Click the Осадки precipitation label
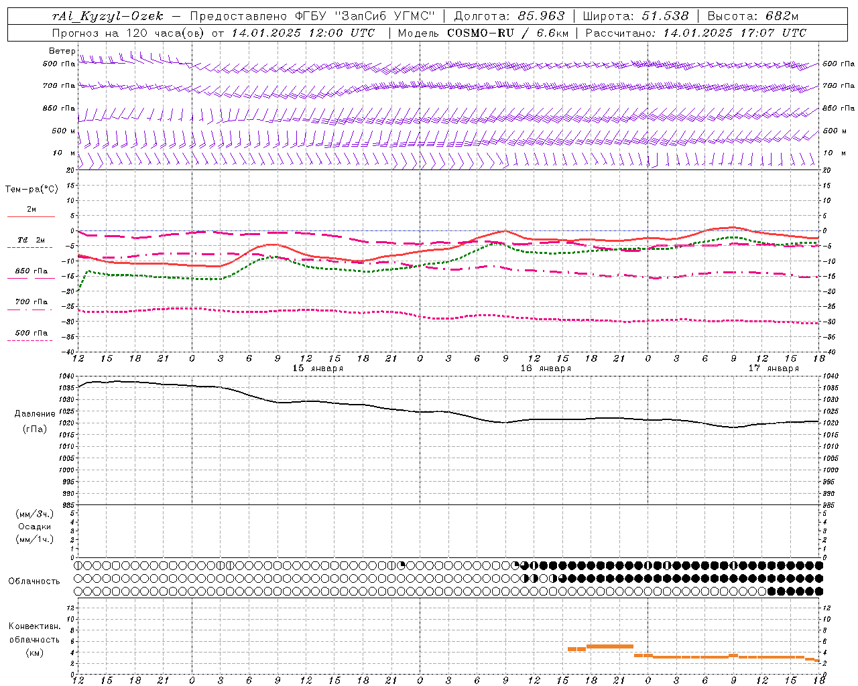 click(x=35, y=527)
